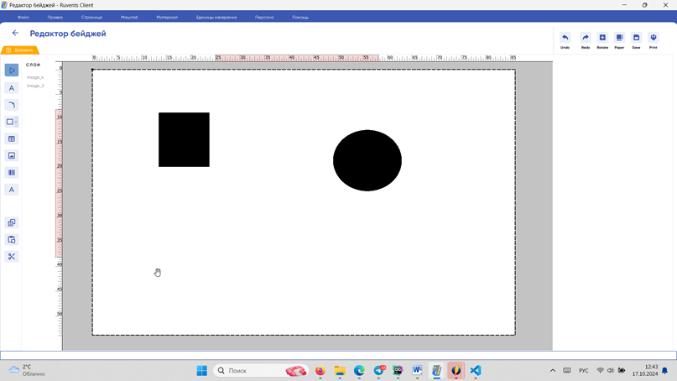677x381 pixels.
Task: Expand the rectangle shape tool dropdown
Action: [16, 123]
